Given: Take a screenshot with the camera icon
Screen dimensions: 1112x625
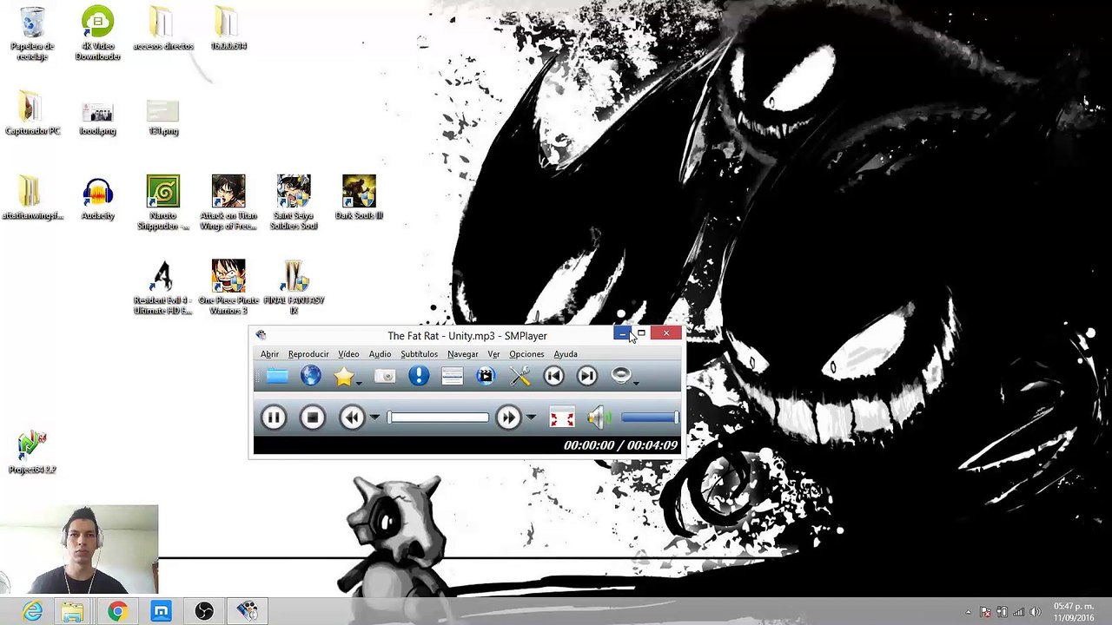Looking at the screenshot, I should click(385, 376).
